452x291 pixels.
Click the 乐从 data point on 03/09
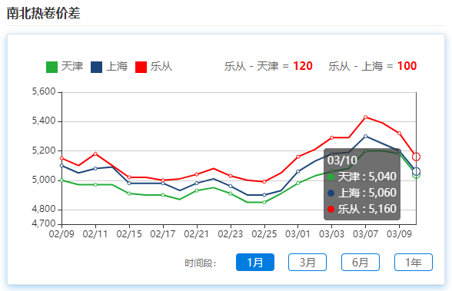(x=399, y=134)
